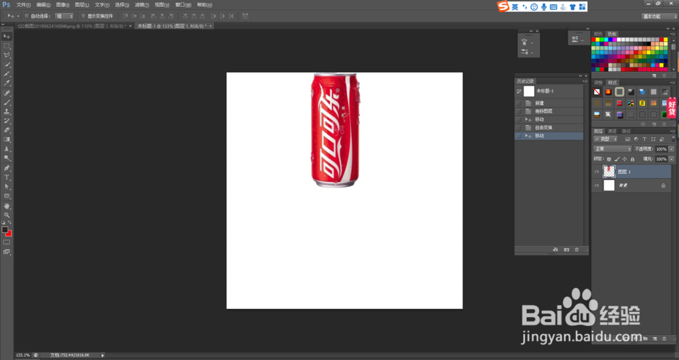Image resolution: width=679 pixels, height=360 pixels.
Task: Select the 拖移图层 history state
Action: [x=549, y=111]
